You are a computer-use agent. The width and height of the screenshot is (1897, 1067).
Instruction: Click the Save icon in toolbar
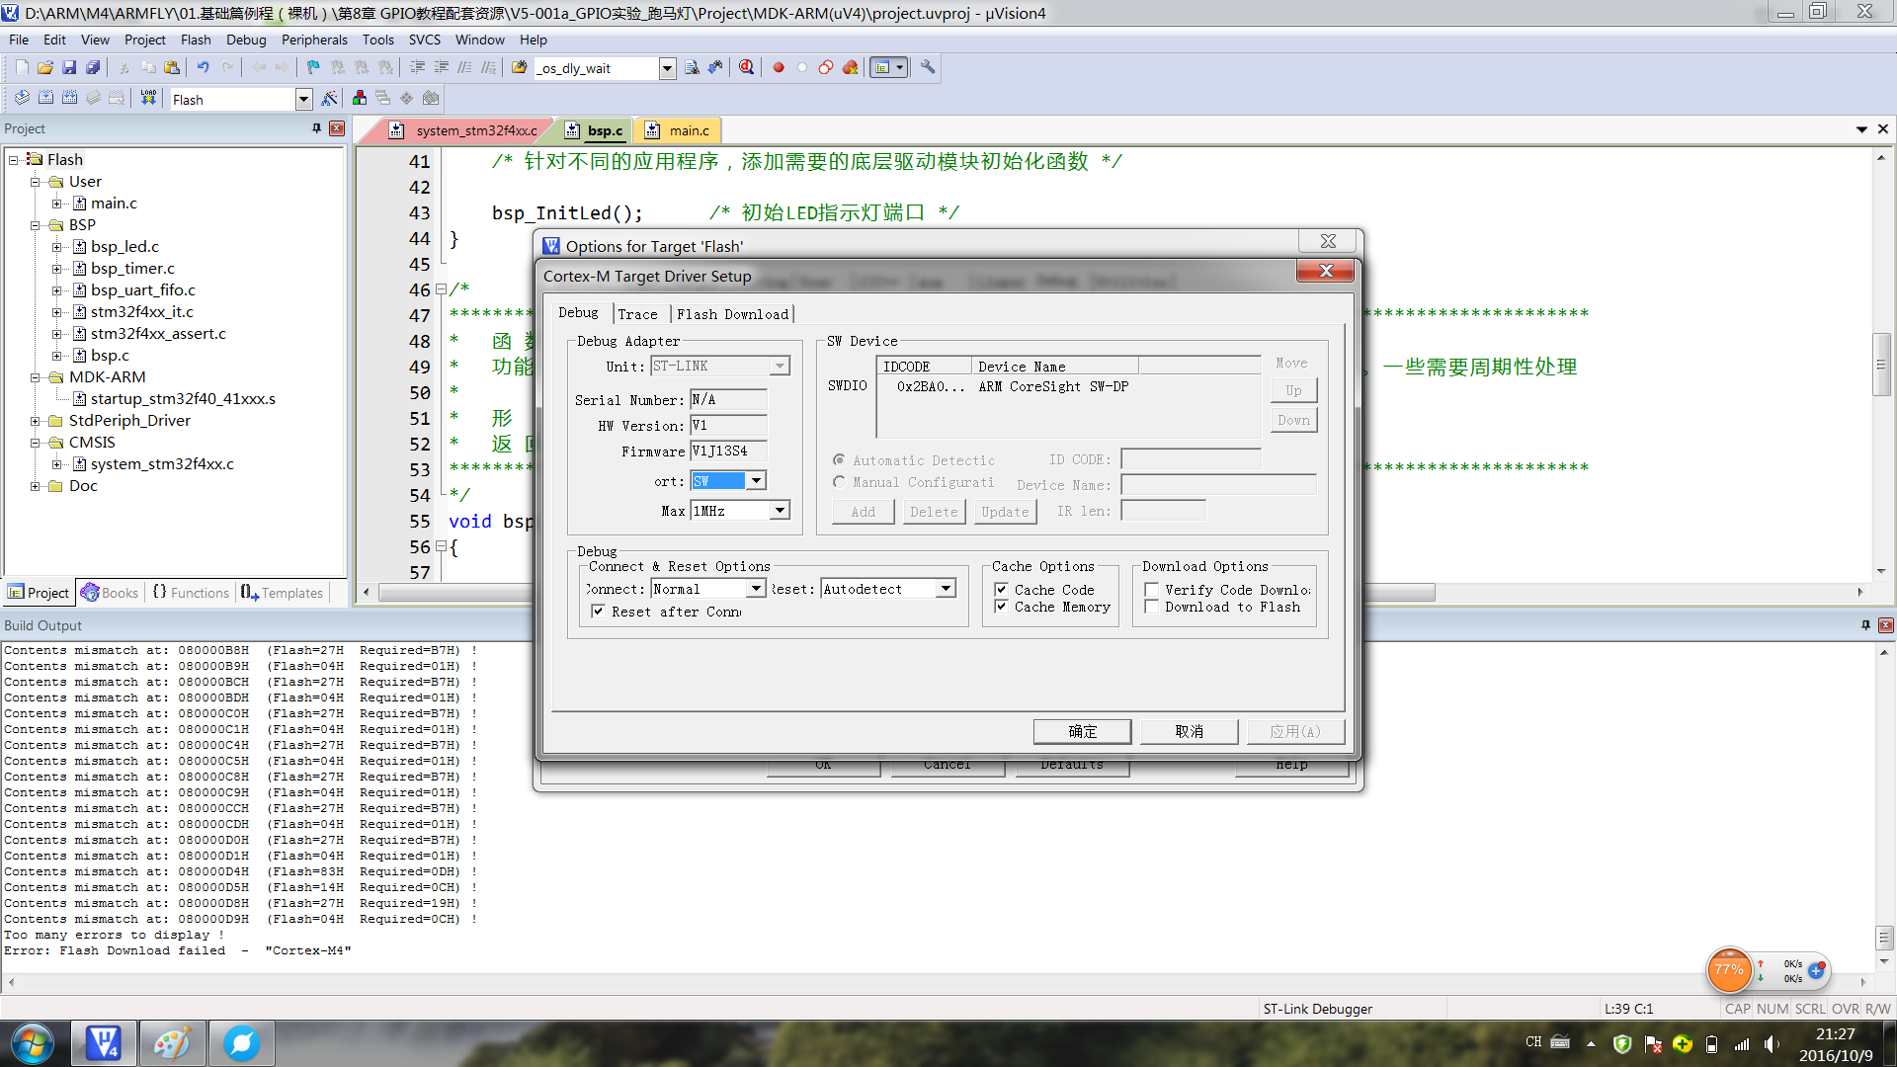click(x=69, y=67)
